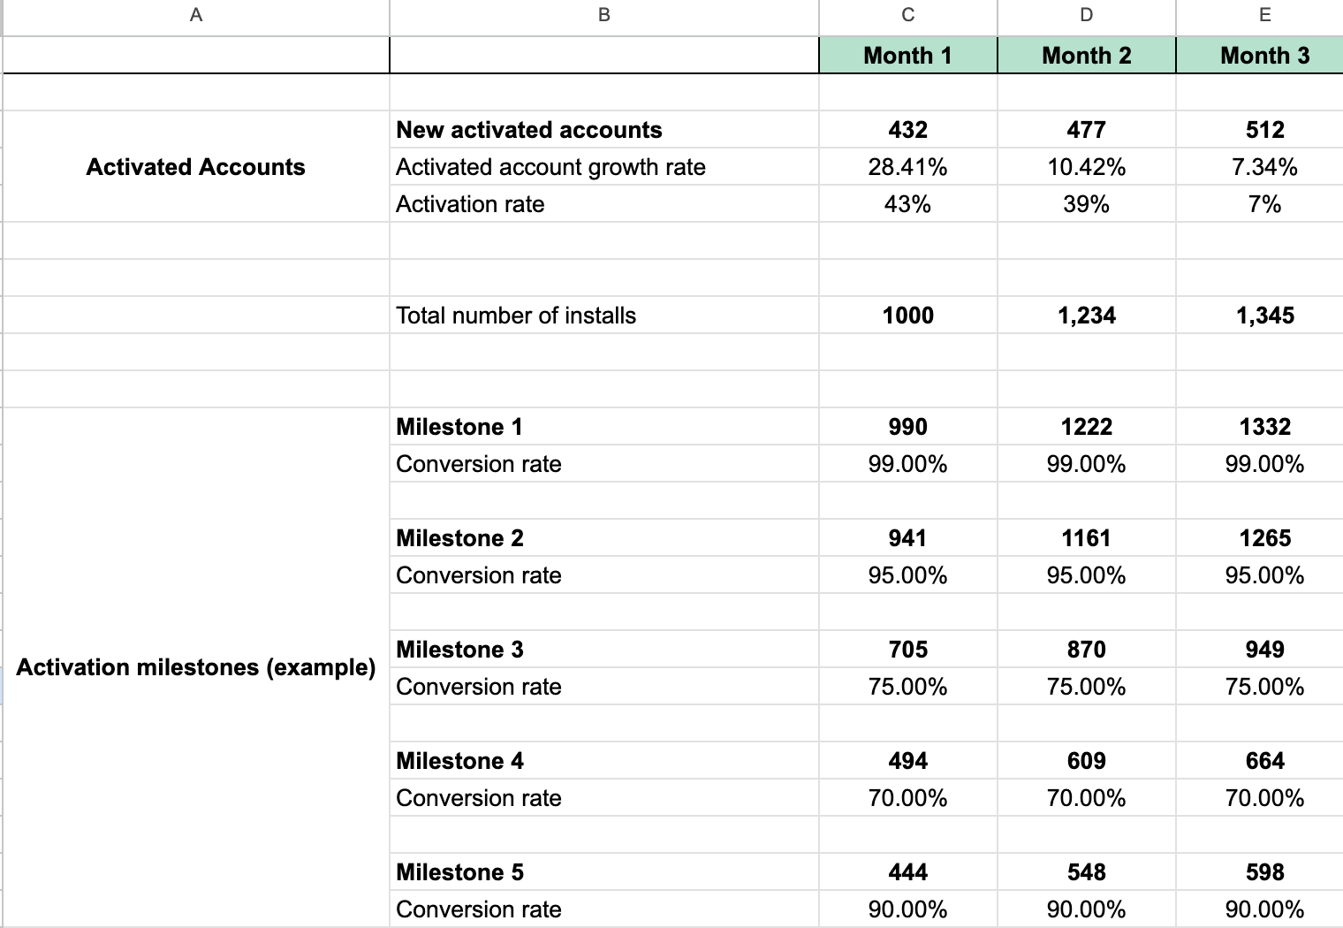Select Milestone 5 Month 2 value 548

(1086, 872)
